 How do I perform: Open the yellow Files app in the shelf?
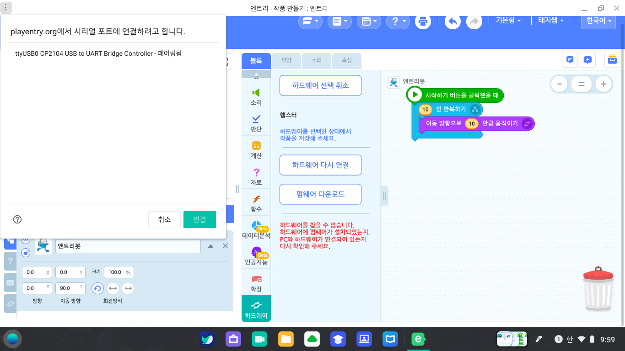point(286,339)
